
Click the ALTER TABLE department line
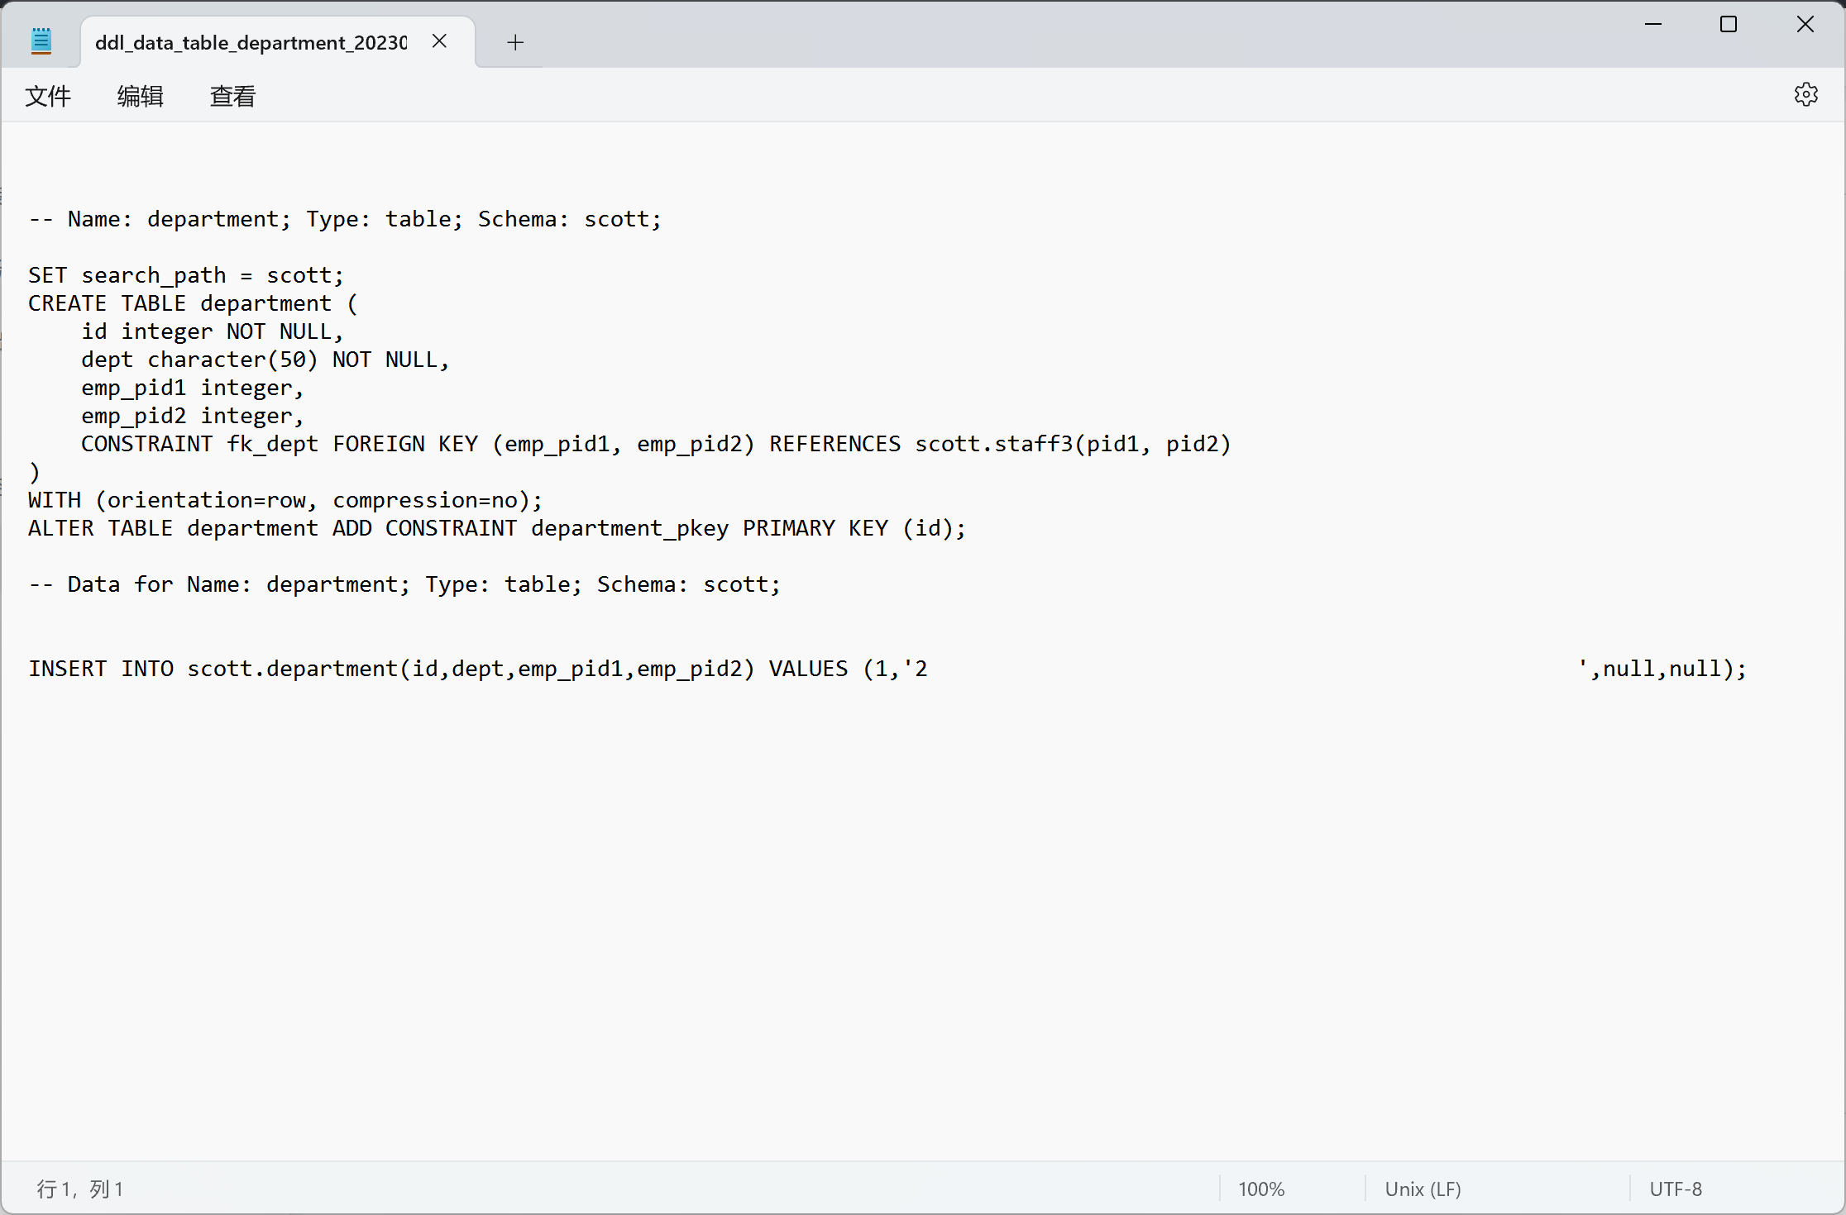coord(496,528)
